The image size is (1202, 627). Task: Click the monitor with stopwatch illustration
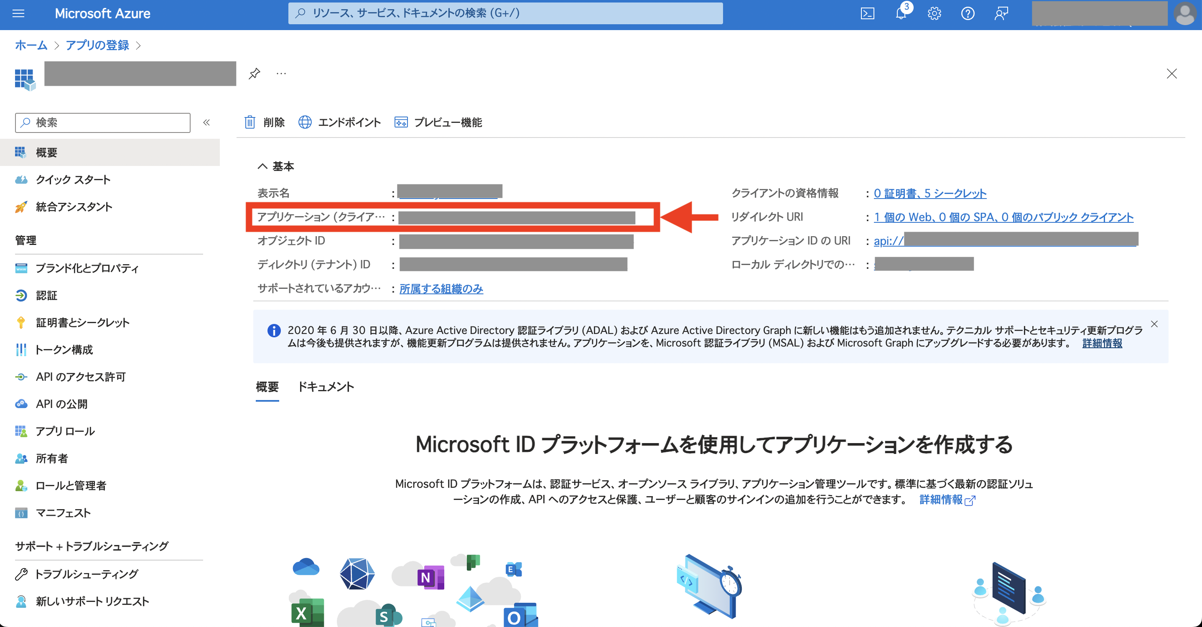709,586
